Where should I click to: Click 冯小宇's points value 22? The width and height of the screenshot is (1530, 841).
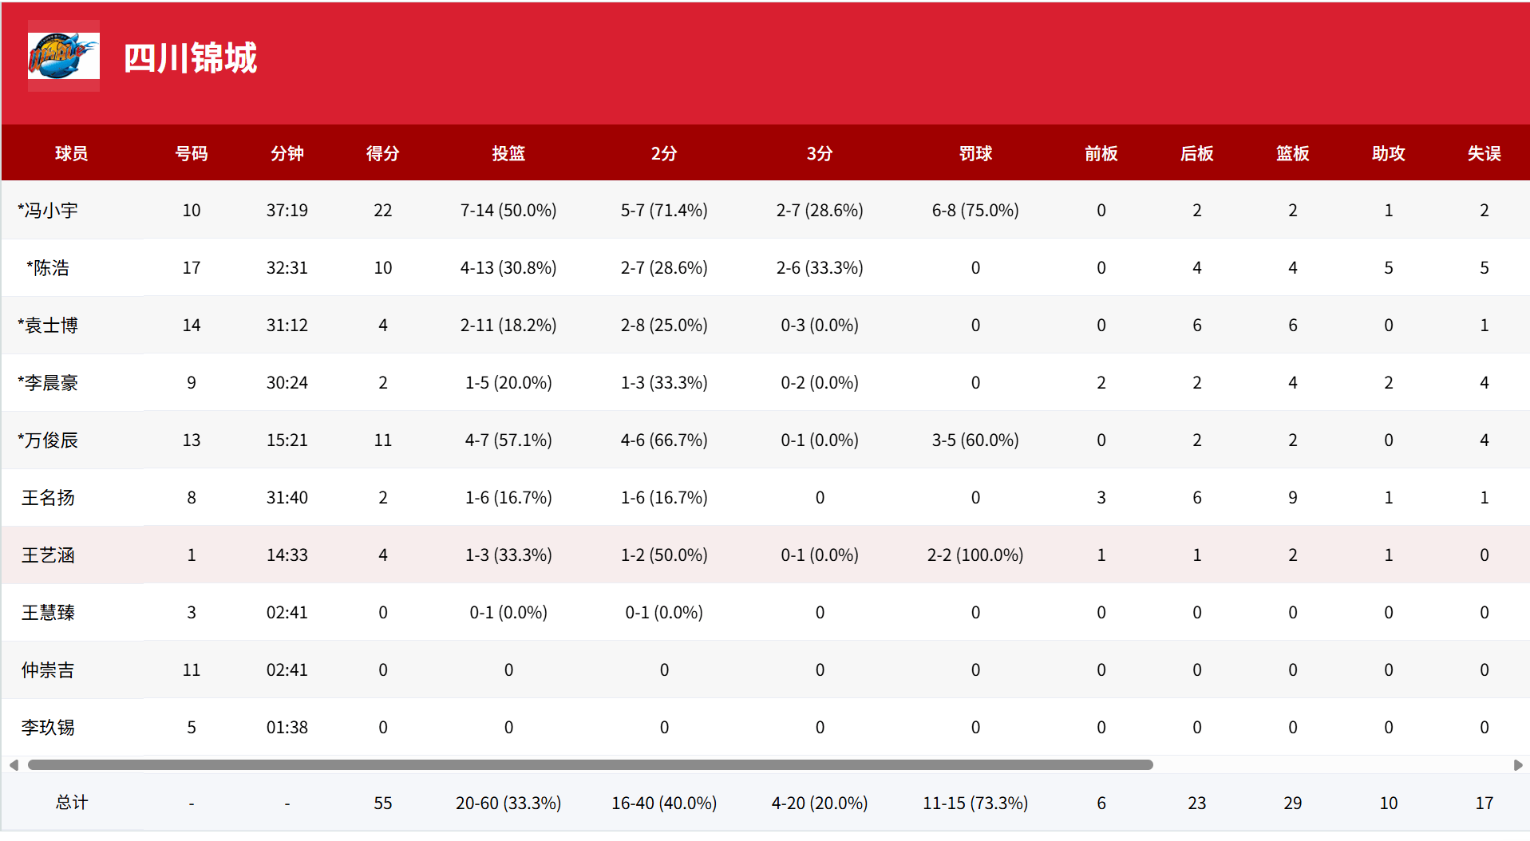point(383,211)
